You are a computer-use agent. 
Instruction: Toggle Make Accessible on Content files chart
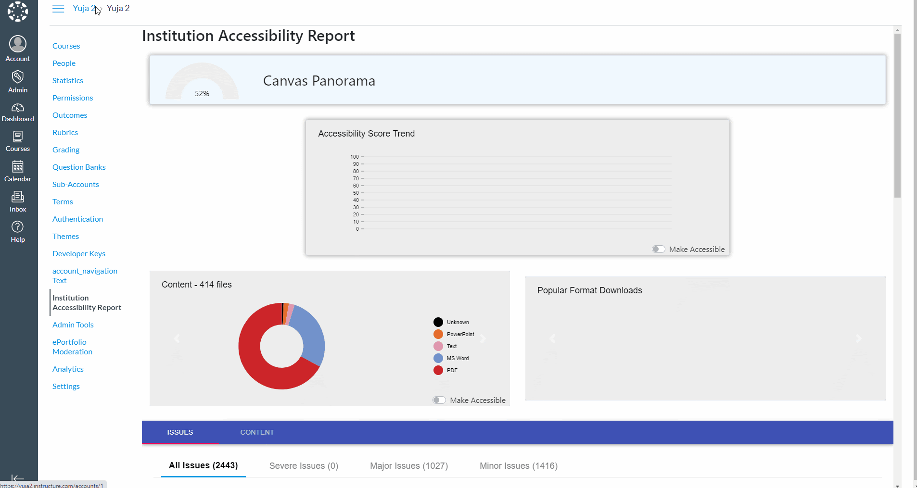[439, 400]
